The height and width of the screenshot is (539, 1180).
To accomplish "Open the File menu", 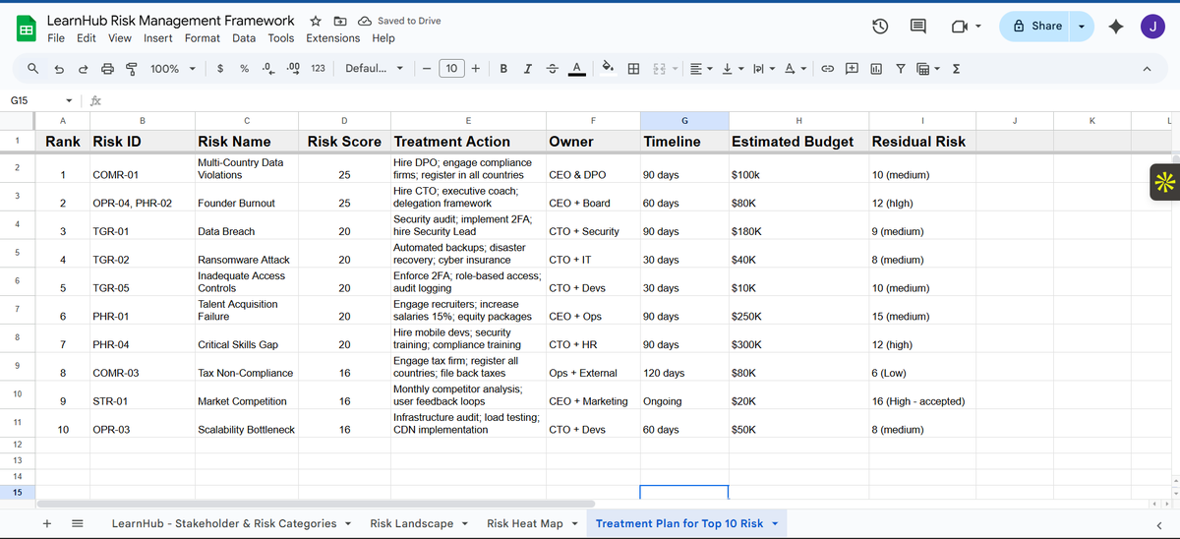I will 56,38.
